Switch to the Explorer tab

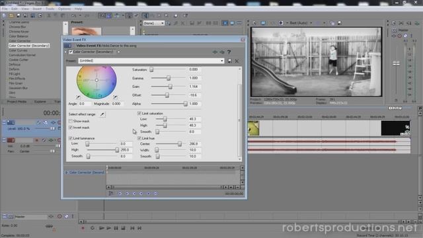[40, 102]
